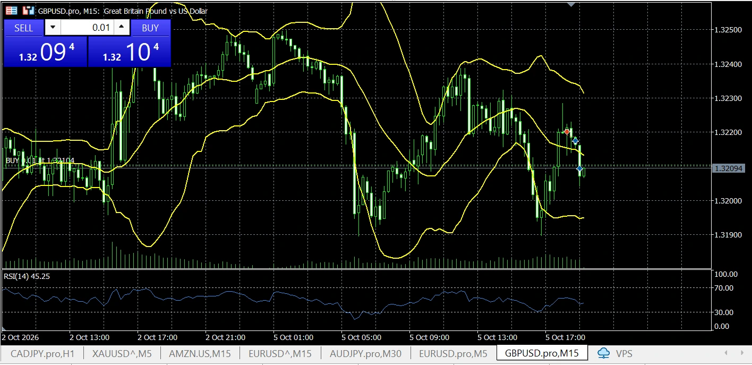Screen dimensions: 752x365
Task: Decrease trade volume with down arrow
Action: (x=53, y=28)
